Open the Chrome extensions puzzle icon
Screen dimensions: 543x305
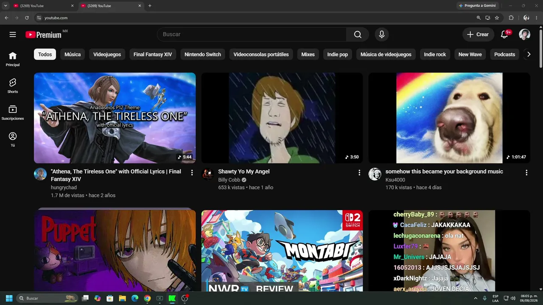tap(511, 18)
